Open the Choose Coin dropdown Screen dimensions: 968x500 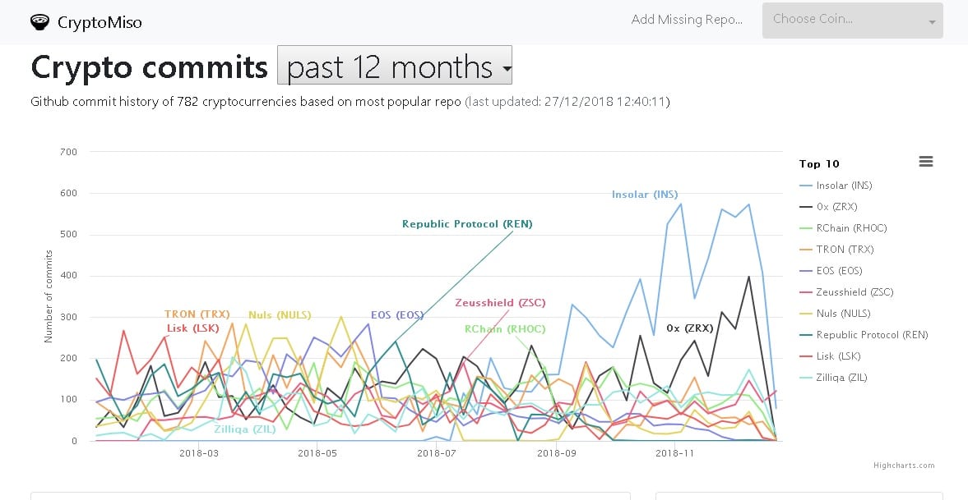coord(852,21)
